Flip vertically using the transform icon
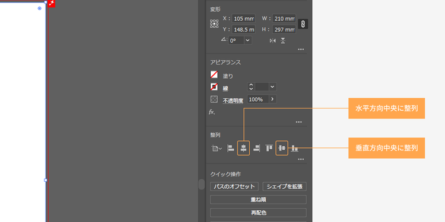Image resolution: width=445 pixels, height=222 pixels. [282, 41]
